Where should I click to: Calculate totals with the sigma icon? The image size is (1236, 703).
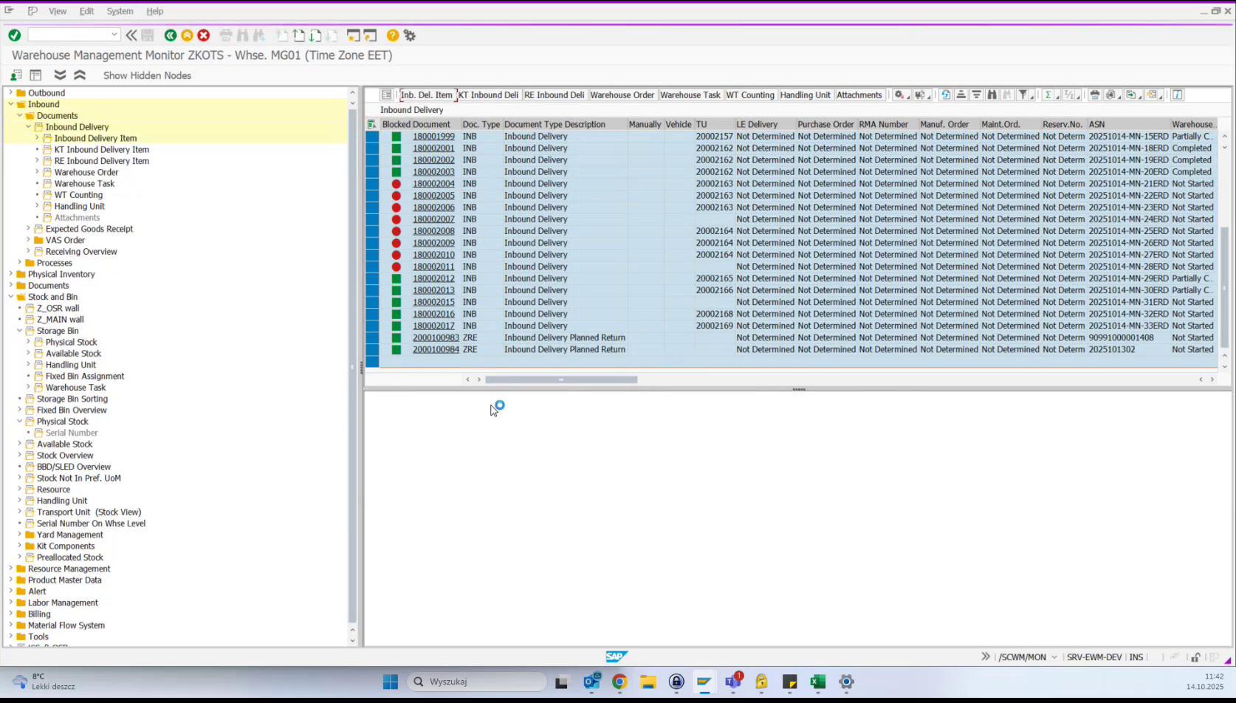(1048, 95)
